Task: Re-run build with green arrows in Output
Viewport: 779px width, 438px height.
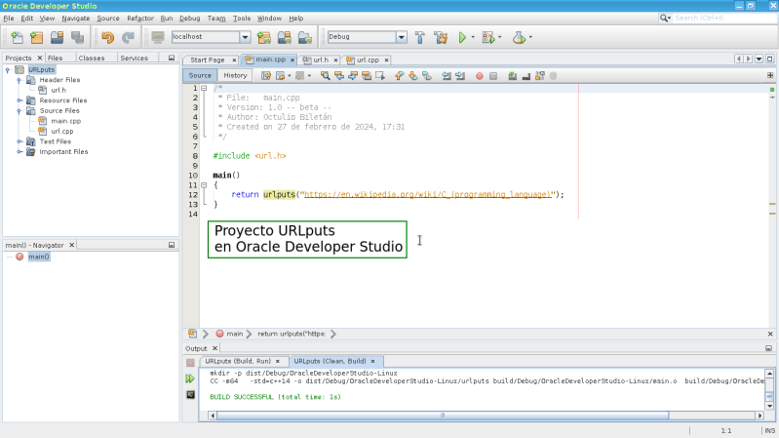Action: pos(190,378)
